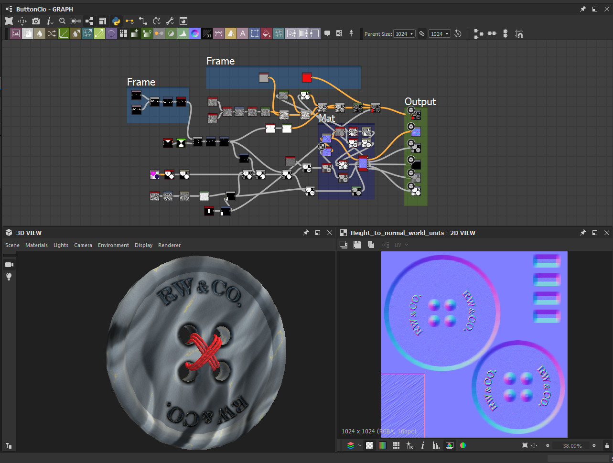The image size is (613, 463).
Task: Click the Python scripting icon in graph toolbar
Action: pos(116,21)
